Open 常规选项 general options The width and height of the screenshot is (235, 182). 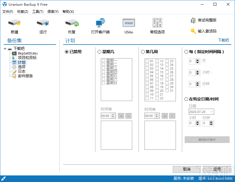pyautogui.click(x=157, y=25)
